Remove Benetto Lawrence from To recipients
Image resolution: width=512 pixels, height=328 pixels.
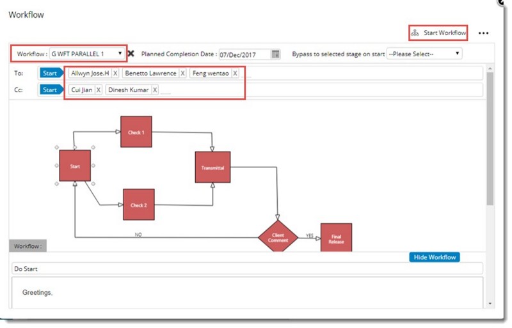tap(182, 74)
